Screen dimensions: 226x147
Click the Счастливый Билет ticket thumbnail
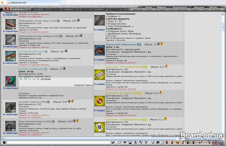(99, 75)
